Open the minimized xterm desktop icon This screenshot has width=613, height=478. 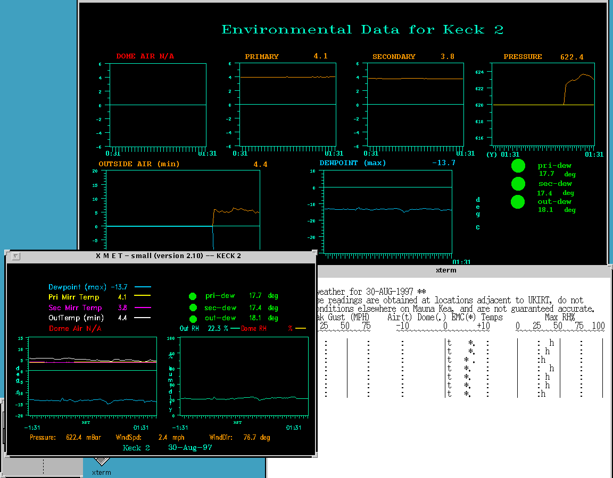point(101,466)
